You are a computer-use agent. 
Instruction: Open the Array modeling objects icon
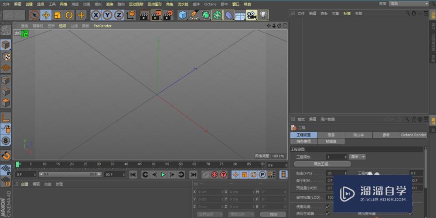217,15
